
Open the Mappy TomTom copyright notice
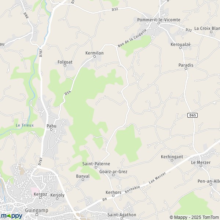point(195,217)
